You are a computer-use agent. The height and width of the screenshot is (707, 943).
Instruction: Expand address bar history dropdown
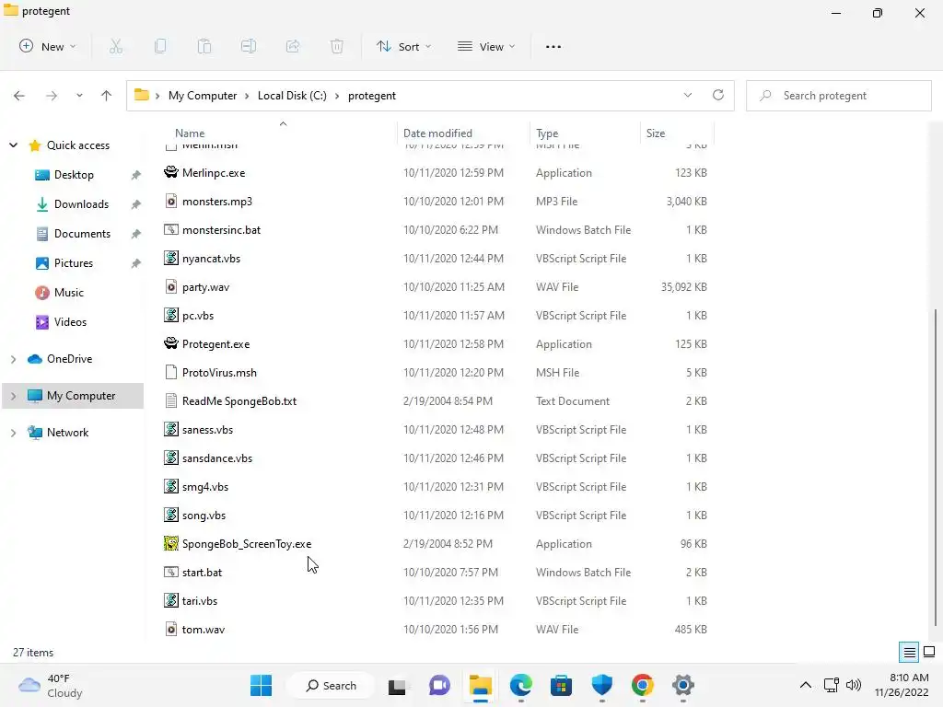688,95
